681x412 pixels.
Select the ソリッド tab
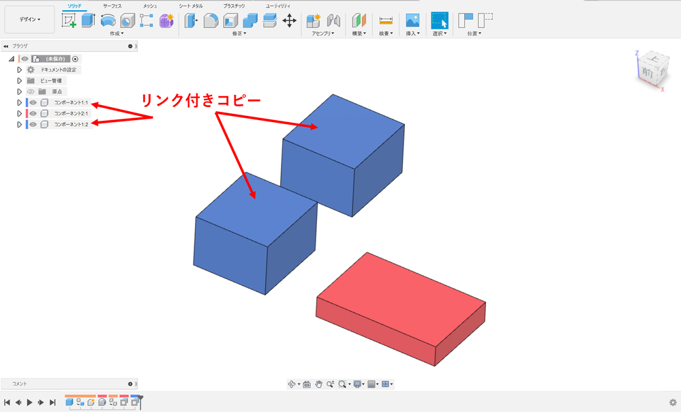pyautogui.click(x=74, y=6)
